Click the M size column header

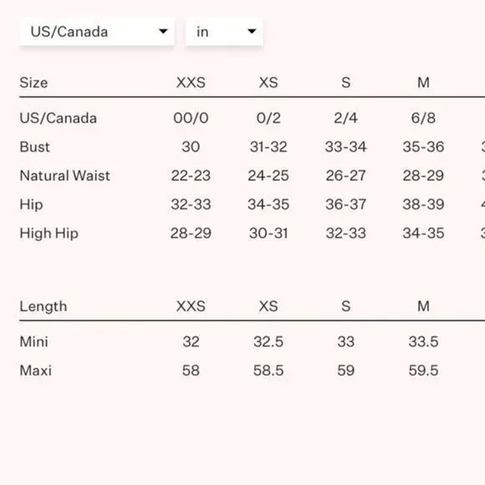coord(423,83)
